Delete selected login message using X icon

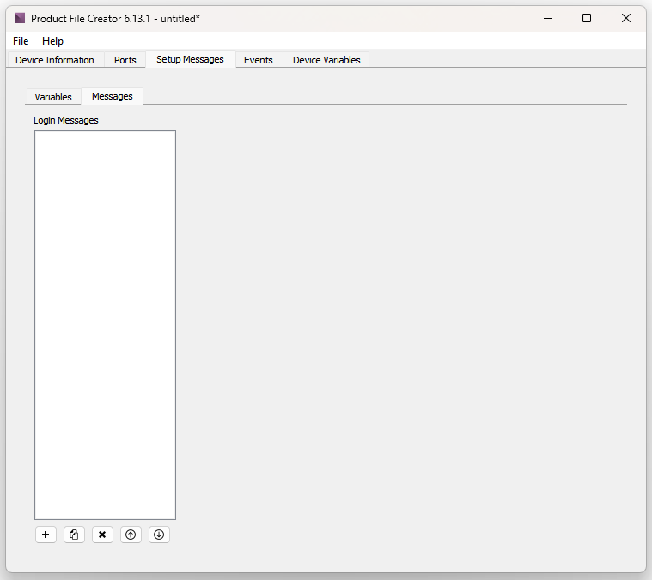[102, 535]
